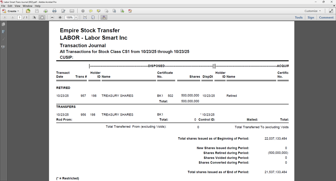Click the Edit text and images icon

tap(63, 11)
